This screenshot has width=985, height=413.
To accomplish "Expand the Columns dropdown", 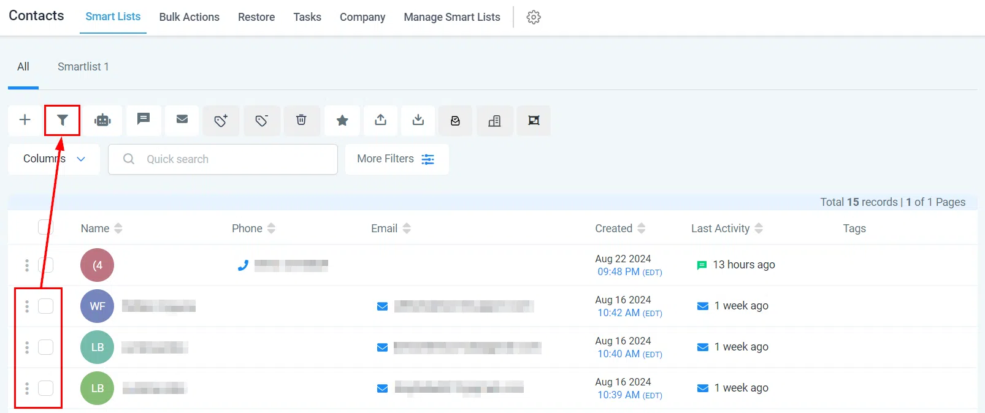I will click(54, 159).
